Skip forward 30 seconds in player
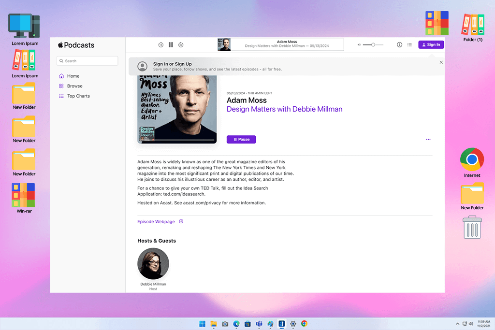This screenshot has width=495, height=330. point(181,45)
